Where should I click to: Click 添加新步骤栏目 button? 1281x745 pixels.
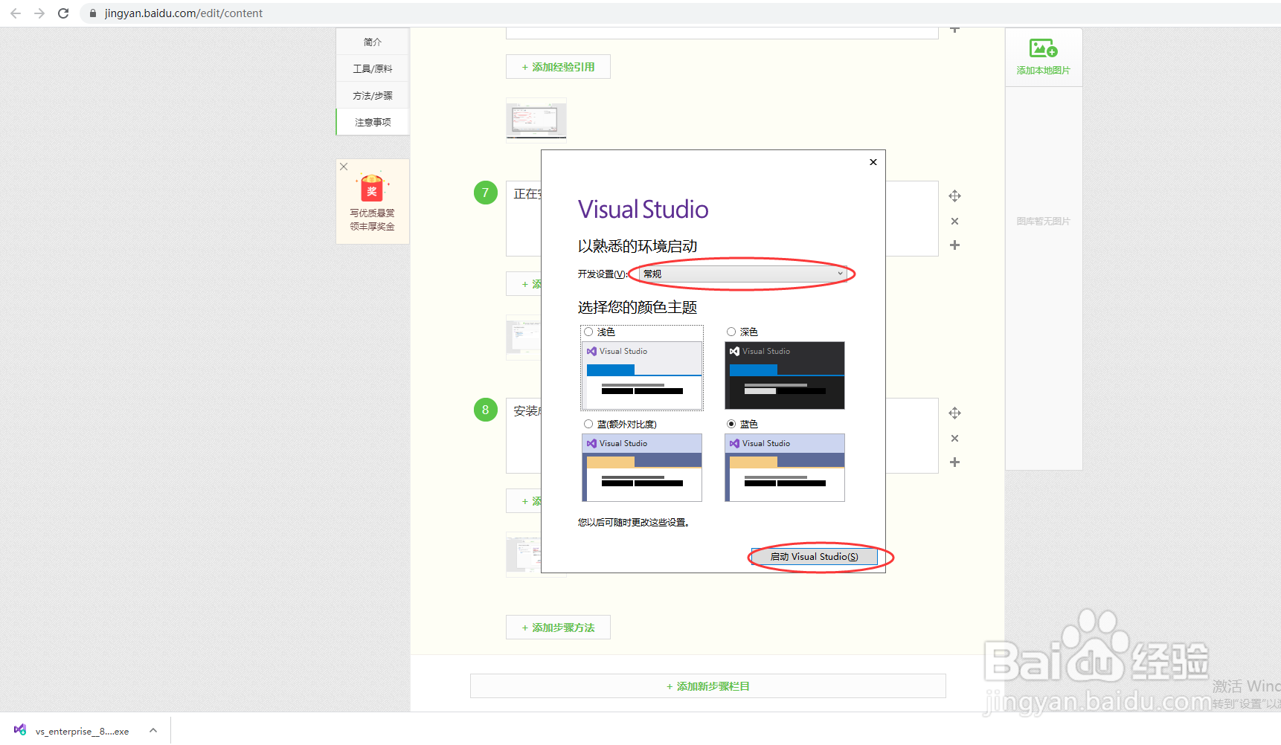[707, 686]
